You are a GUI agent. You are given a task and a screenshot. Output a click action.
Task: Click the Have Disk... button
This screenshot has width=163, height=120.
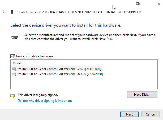pyautogui.click(x=142, y=95)
